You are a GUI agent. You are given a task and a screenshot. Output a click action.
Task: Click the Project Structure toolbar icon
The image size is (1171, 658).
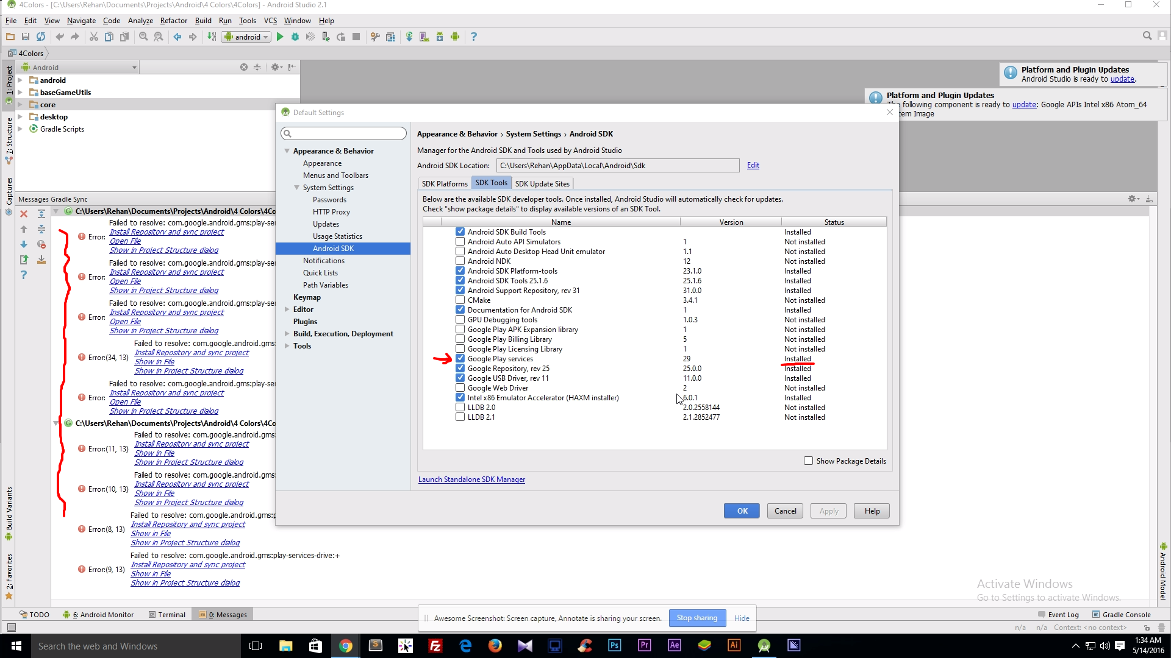coord(390,37)
